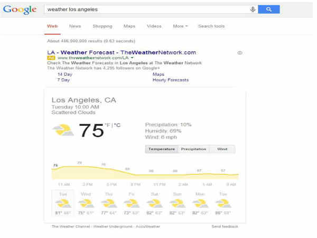Open the dropdown arrow next to theweathernetwork.com URL
This screenshot has height=238, width=317.
[132, 58]
